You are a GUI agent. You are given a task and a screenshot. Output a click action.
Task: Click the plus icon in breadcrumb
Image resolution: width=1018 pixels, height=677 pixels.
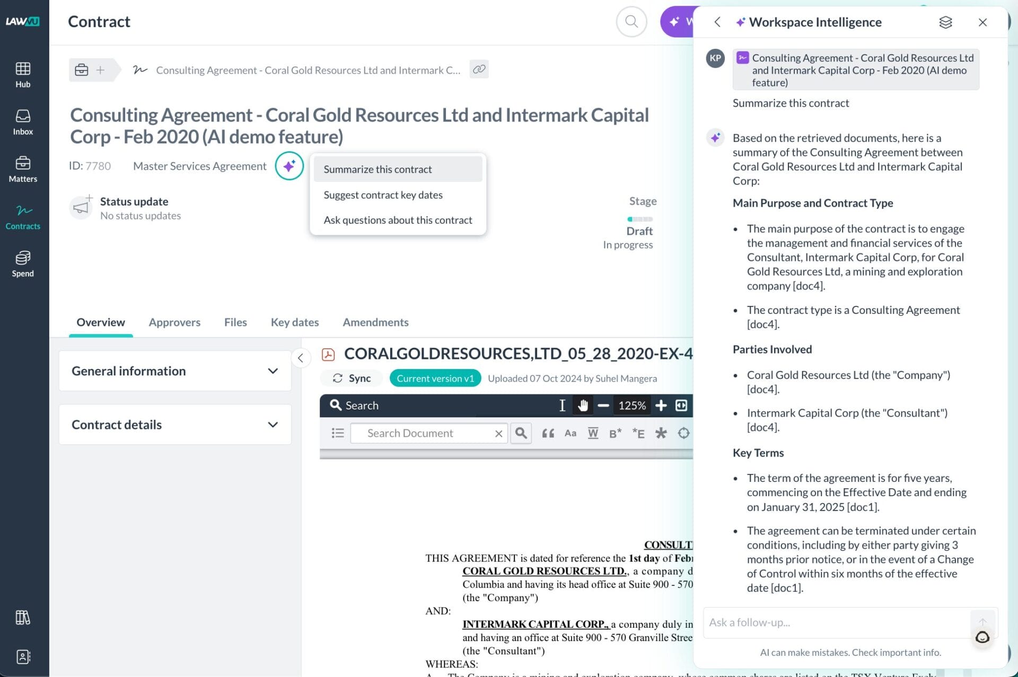tap(100, 70)
